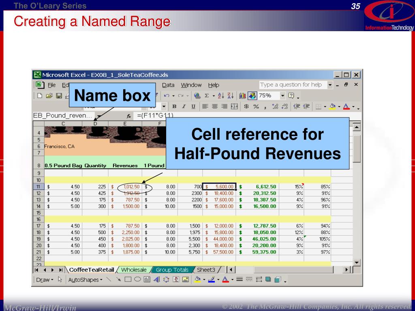Image resolution: width=415 pixels, height=311 pixels.
Task: Click the Percent Style button
Action: pyautogui.click(x=256, y=107)
